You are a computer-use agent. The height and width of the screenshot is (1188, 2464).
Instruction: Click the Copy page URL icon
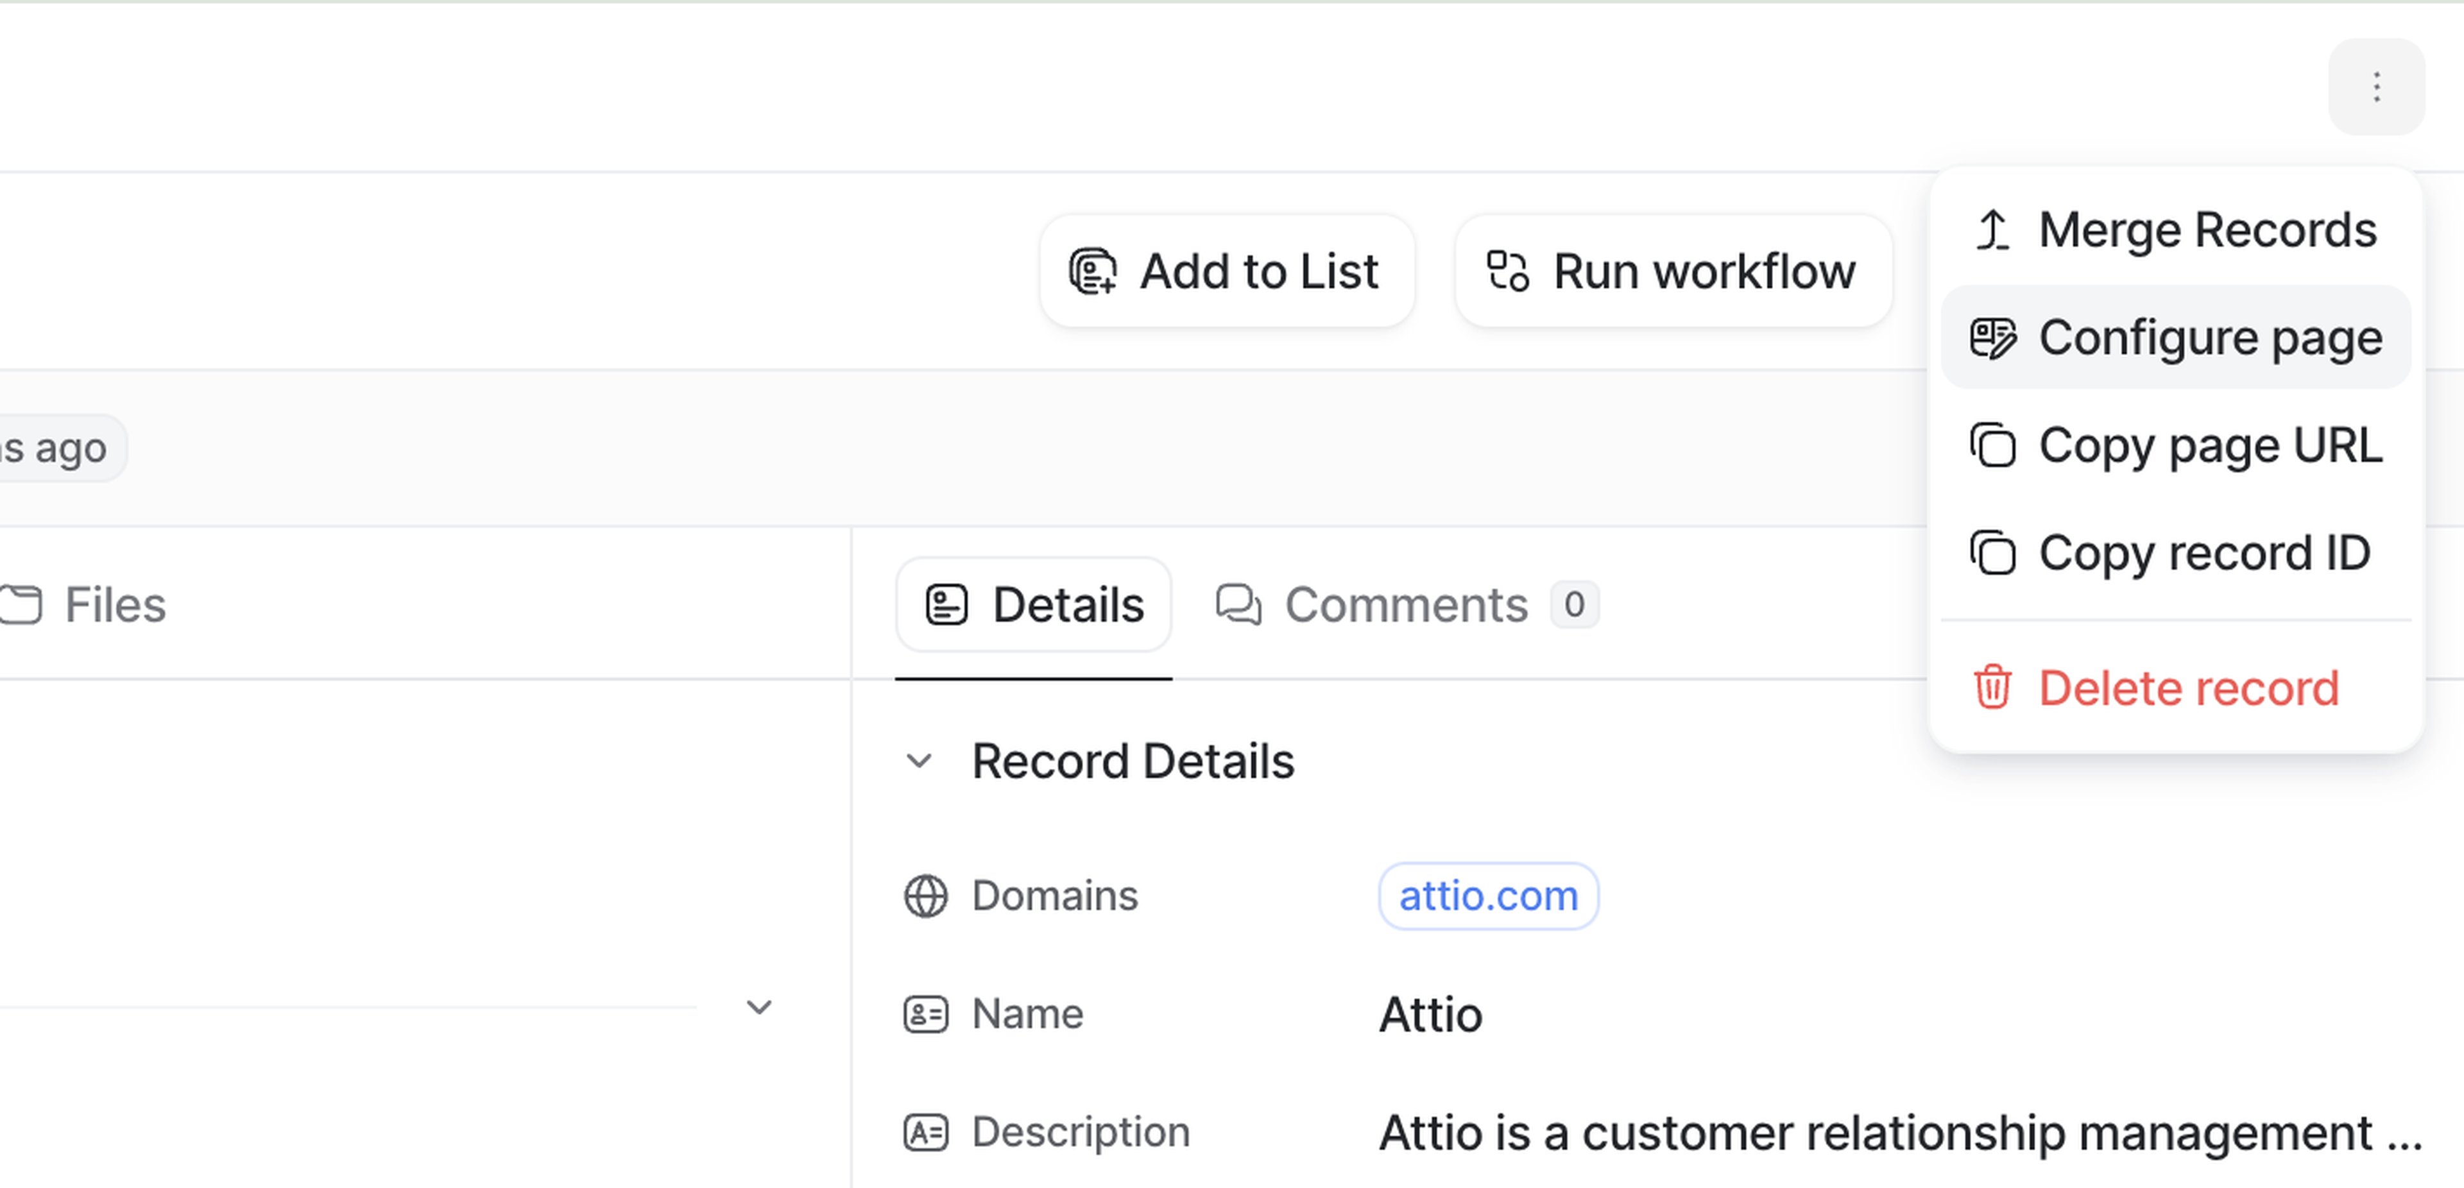click(x=1992, y=446)
